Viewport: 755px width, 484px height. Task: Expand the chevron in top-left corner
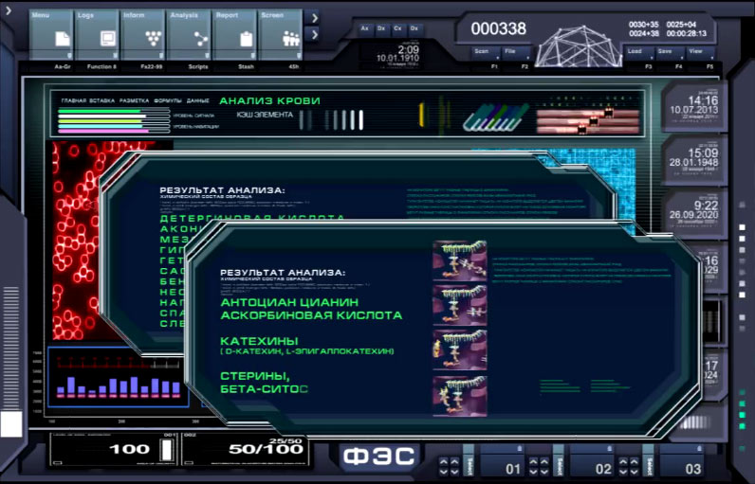[9, 10]
